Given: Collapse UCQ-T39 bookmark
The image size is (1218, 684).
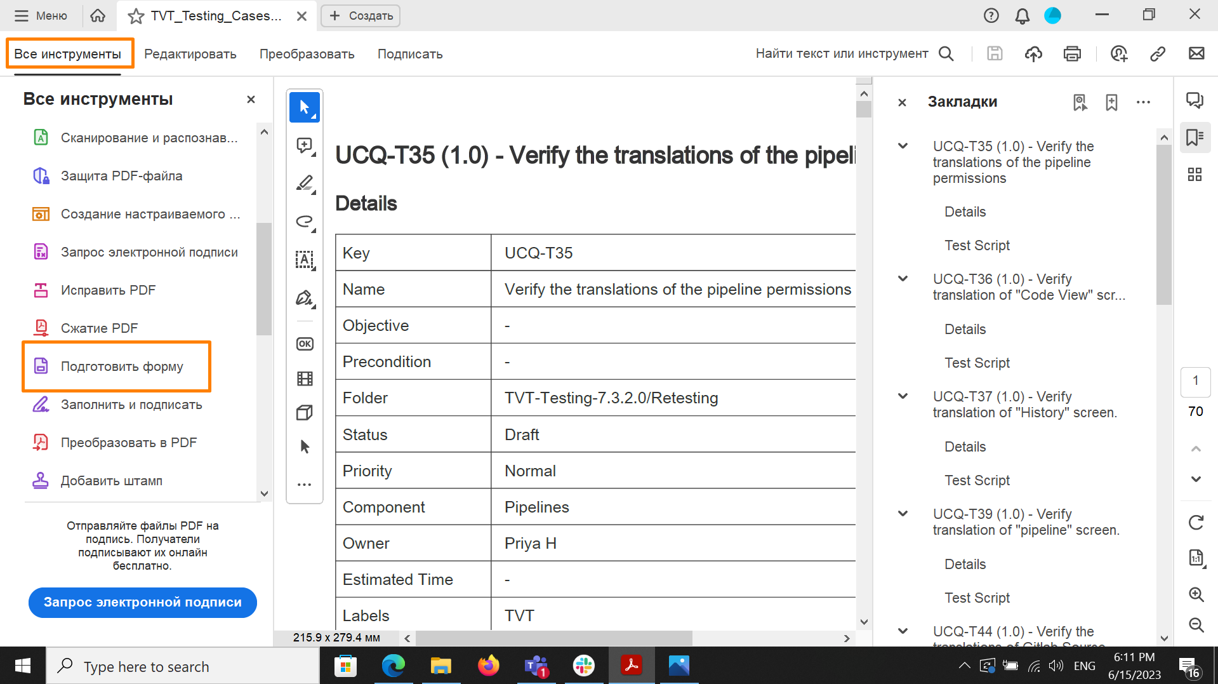Looking at the screenshot, I should tap(903, 514).
